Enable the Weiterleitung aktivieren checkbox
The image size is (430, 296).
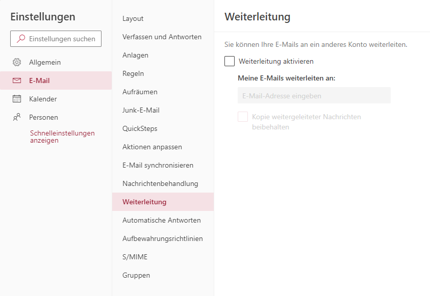[230, 61]
